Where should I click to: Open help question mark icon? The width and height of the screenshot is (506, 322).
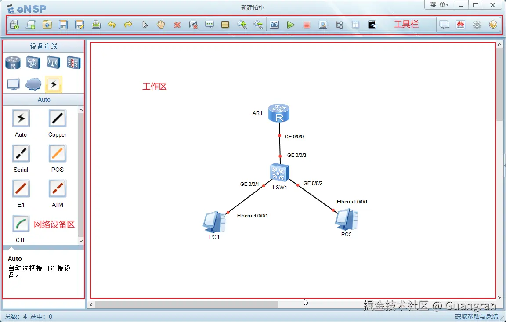tap(493, 25)
